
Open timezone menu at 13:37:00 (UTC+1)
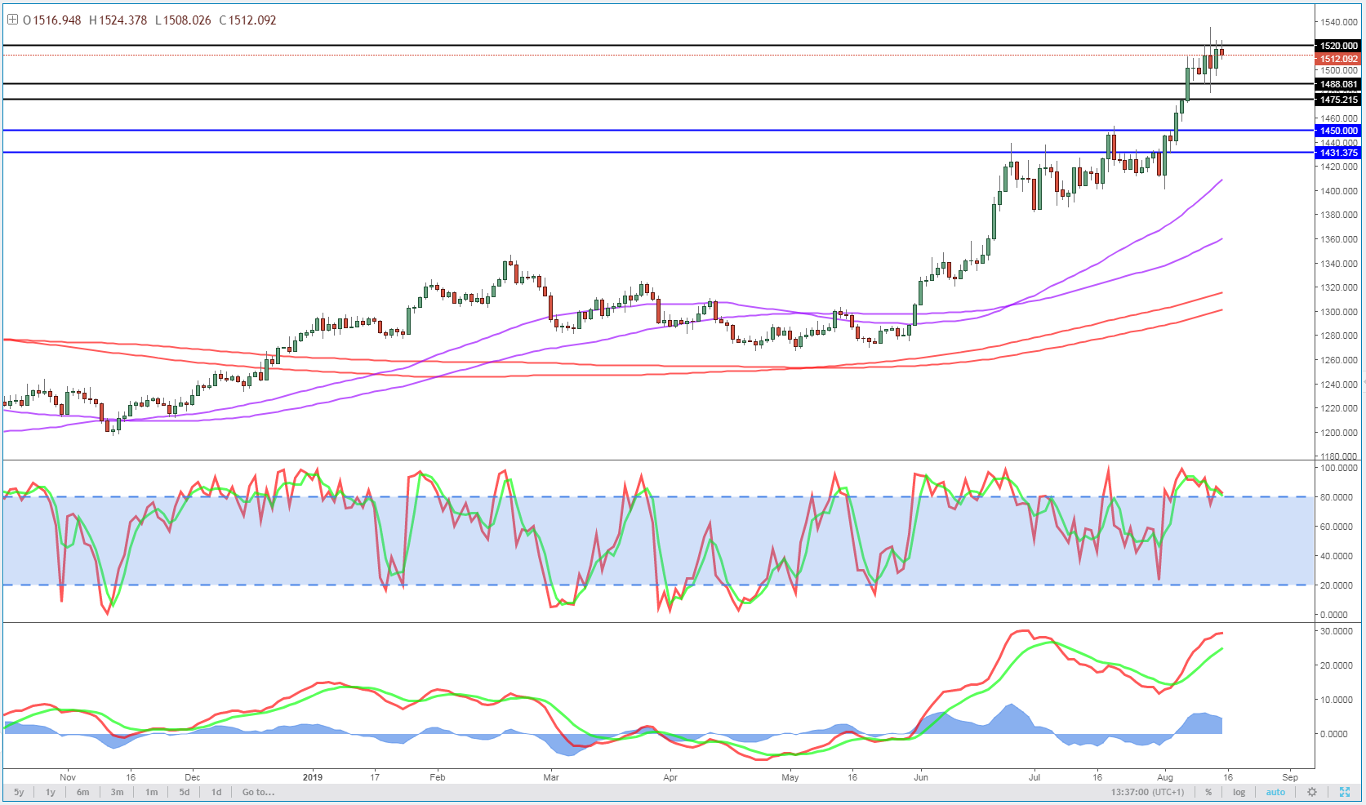[x=1147, y=792]
